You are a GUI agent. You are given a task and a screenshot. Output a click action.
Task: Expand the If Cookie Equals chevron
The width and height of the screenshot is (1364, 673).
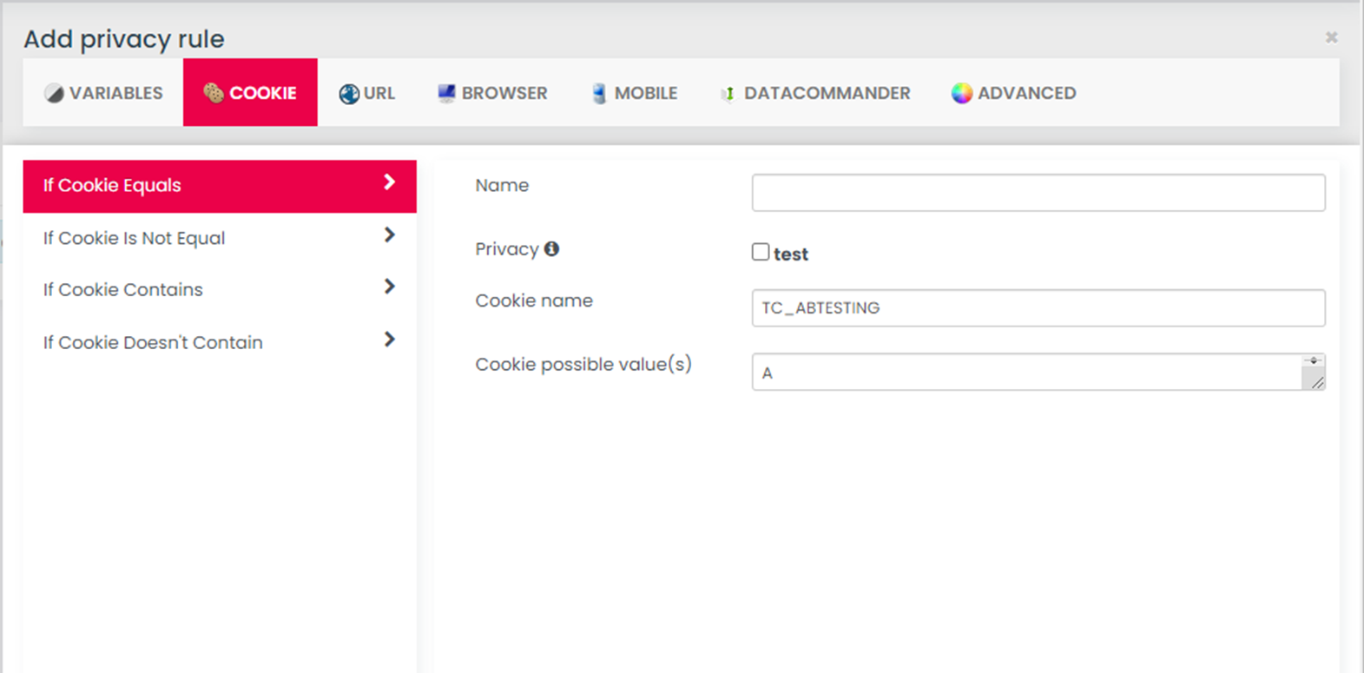click(x=389, y=182)
